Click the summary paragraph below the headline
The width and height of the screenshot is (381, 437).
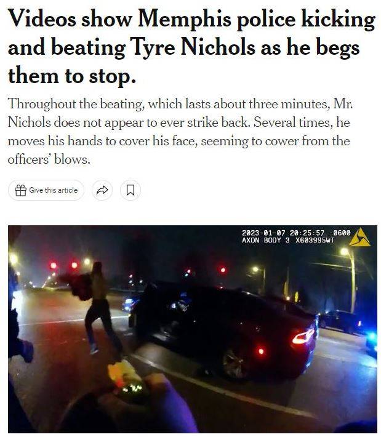pyautogui.click(x=180, y=131)
